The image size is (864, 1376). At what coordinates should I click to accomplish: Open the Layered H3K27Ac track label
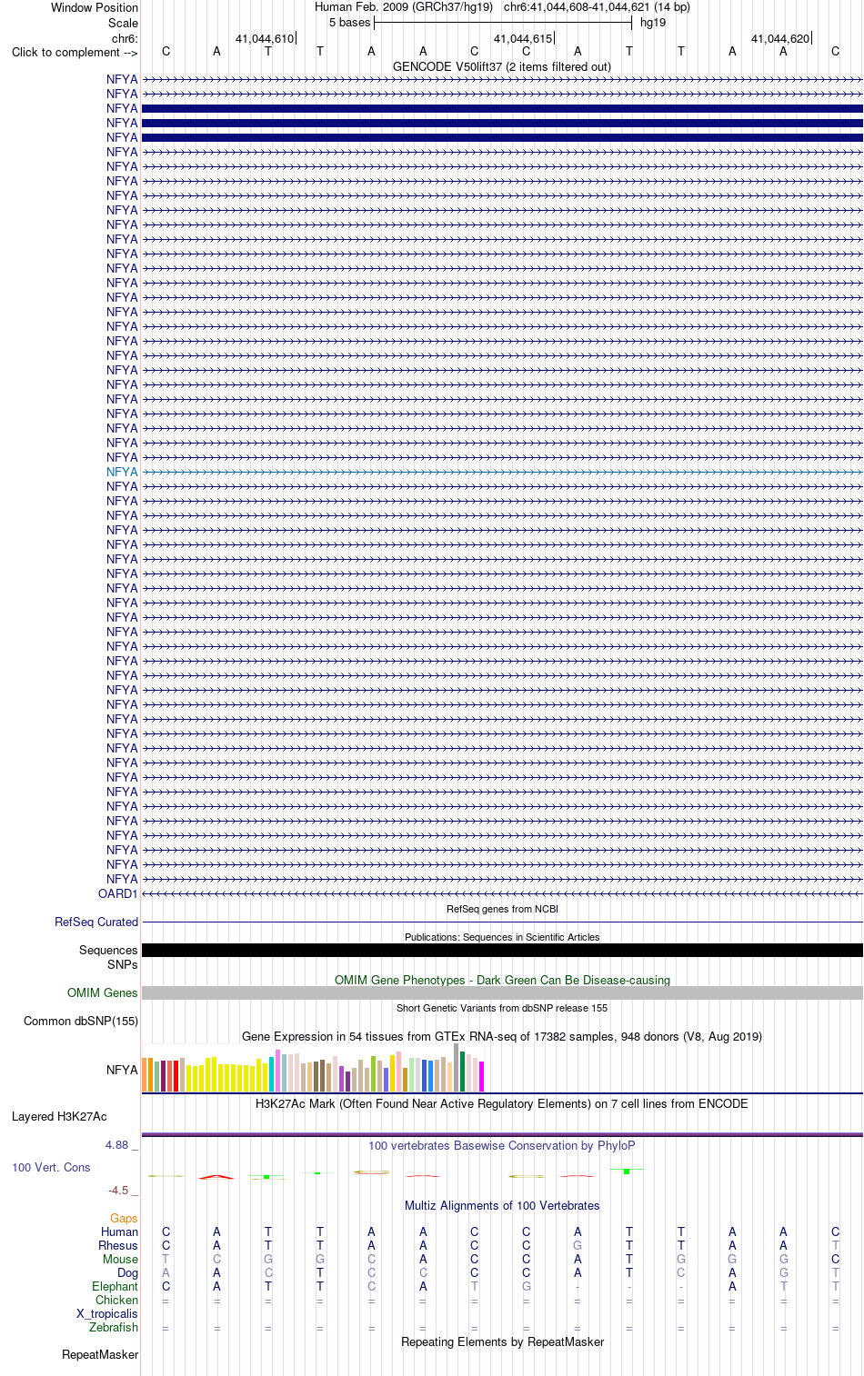pyautogui.click(x=59, y=1116)
